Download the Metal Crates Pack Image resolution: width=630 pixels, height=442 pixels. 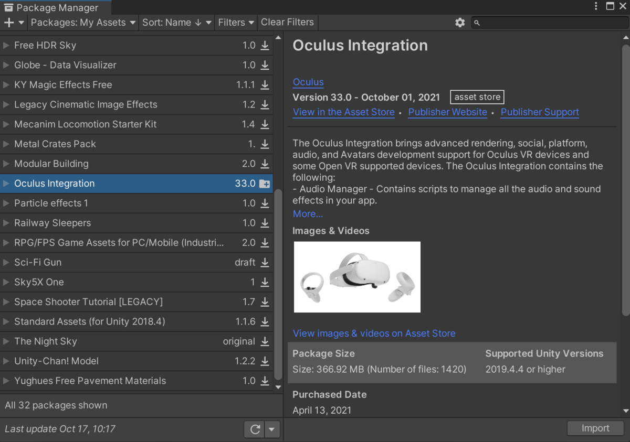[265, 144]
